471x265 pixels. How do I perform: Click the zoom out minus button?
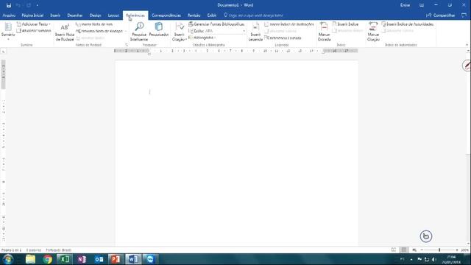422,250
